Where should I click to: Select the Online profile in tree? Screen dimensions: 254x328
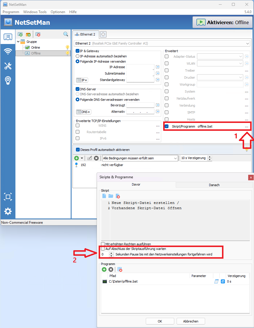(35, 47)
